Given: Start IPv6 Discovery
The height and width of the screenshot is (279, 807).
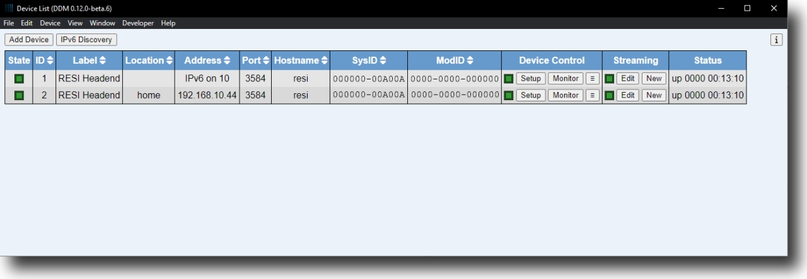Looking at the screenshot, I should [x=86, y=40].
